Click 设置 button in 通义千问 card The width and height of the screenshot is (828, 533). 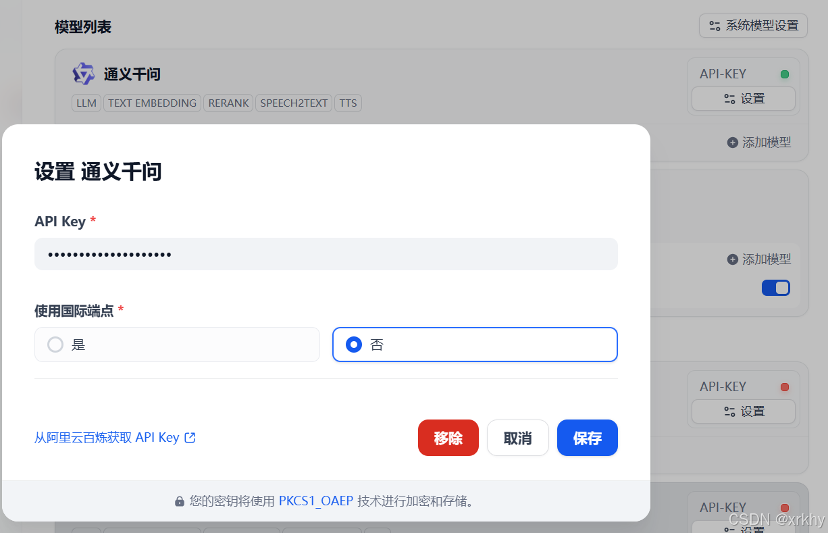[x=744, y=99]
